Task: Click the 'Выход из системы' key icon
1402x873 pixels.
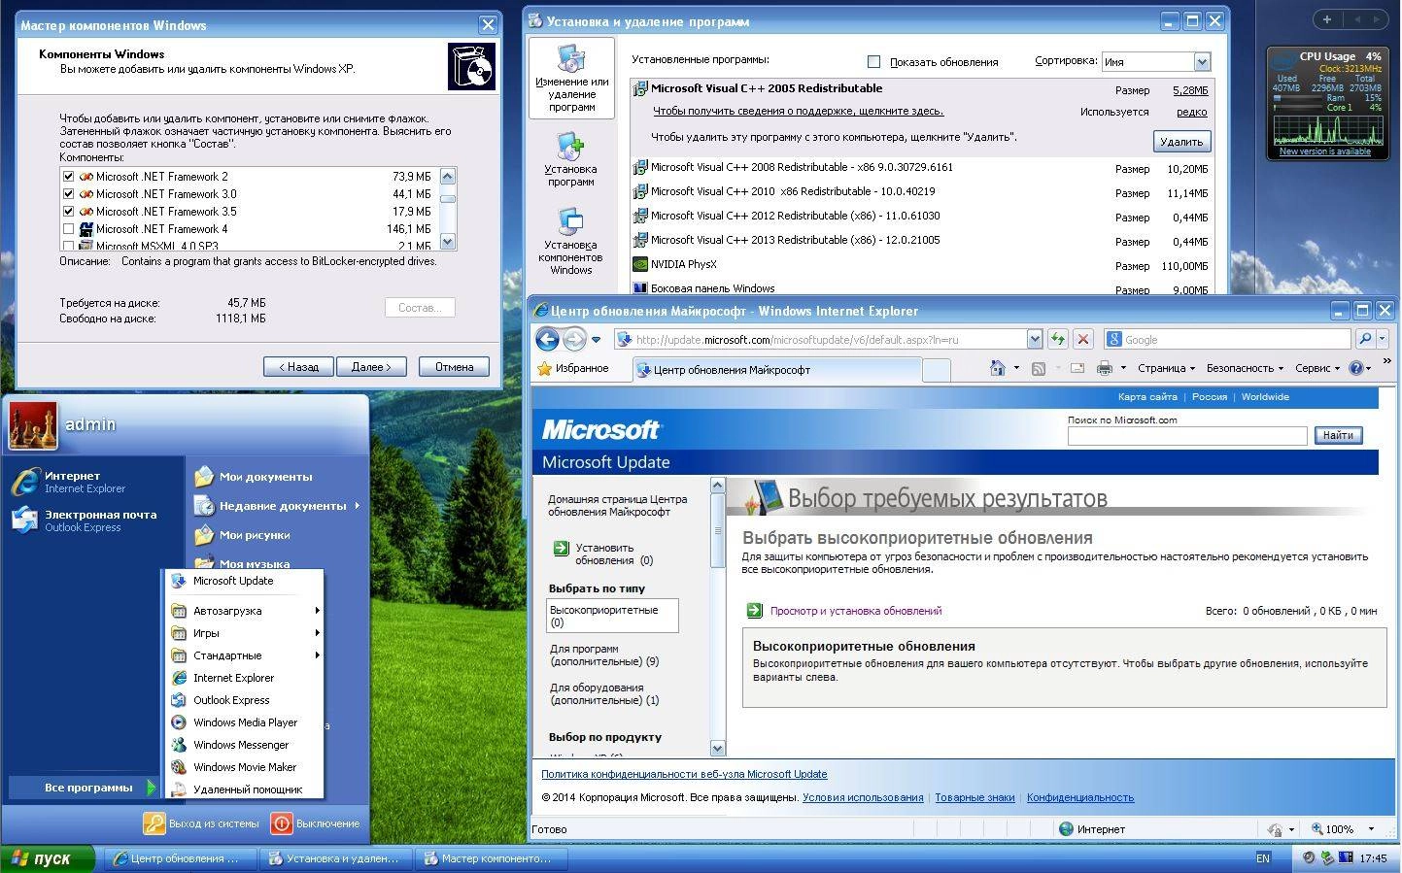Action: (x=154, y=823)
